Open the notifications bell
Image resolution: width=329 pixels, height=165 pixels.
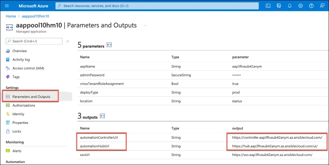(290, 6)
